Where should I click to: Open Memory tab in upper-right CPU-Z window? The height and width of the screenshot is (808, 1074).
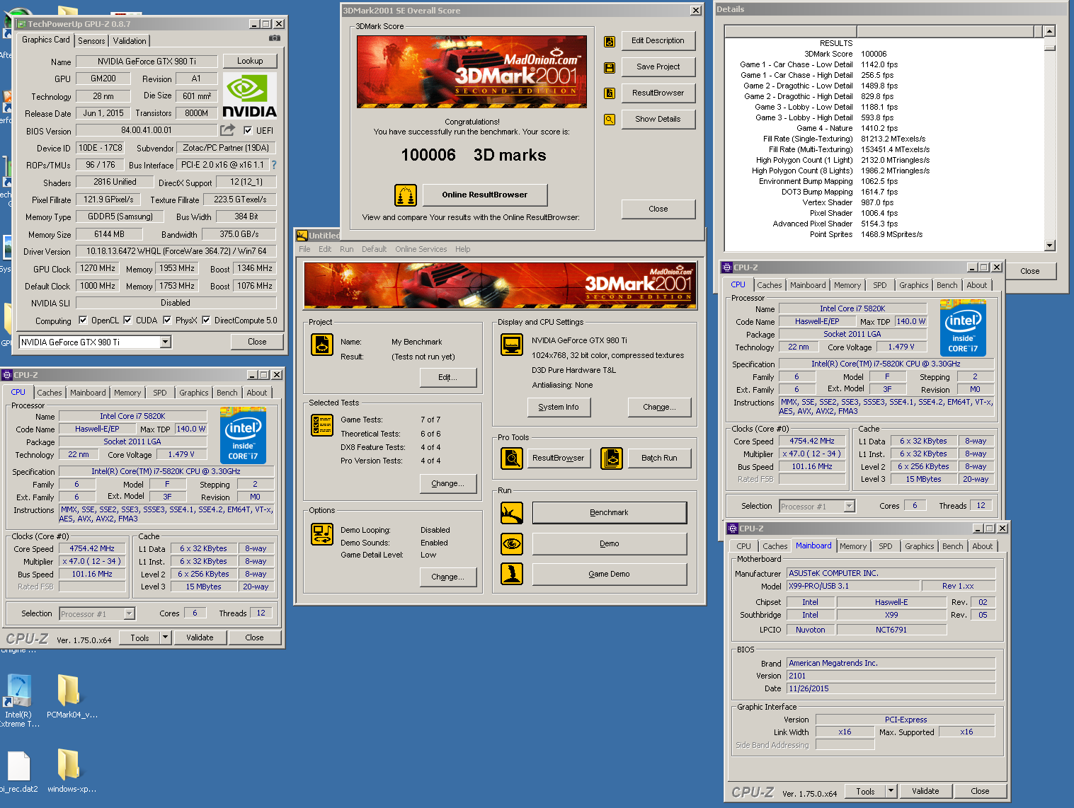pos(847,285)
